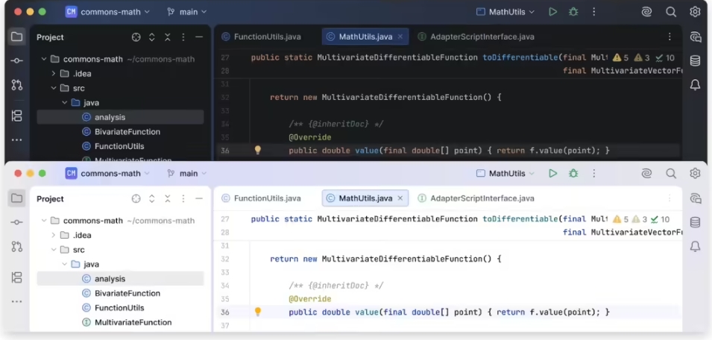This screenshot has height=340, width=712.
Task: Select BivariateFunction class in dark project tree
Action: point(127,132)
